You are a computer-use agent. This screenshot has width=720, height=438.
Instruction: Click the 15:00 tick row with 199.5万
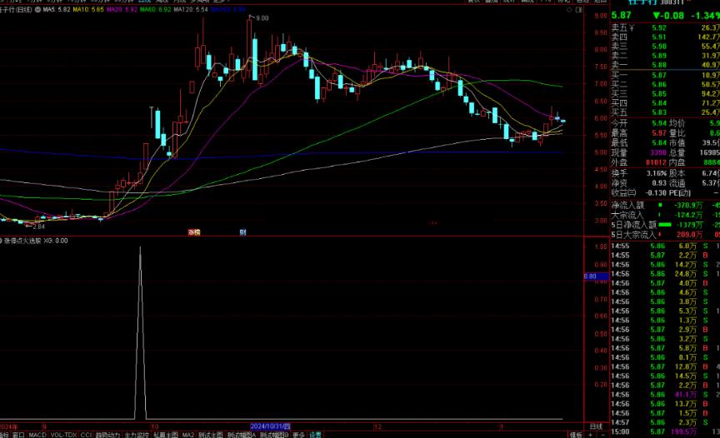click(665, 432)
